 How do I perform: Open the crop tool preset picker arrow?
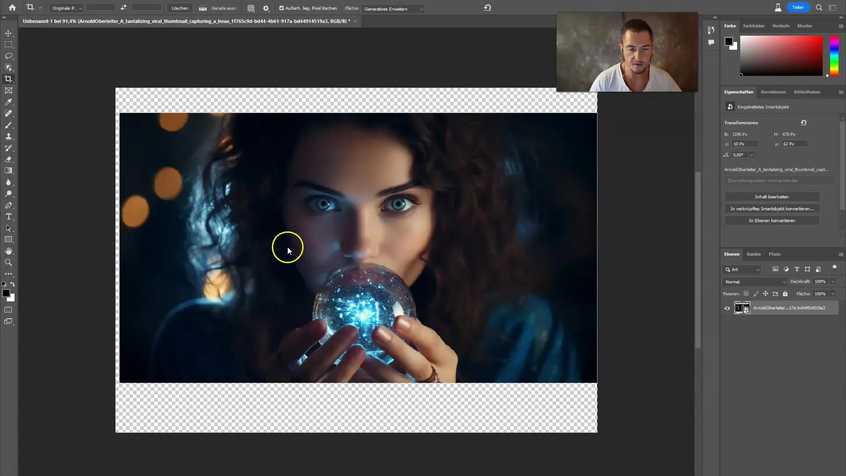point(40,7)
